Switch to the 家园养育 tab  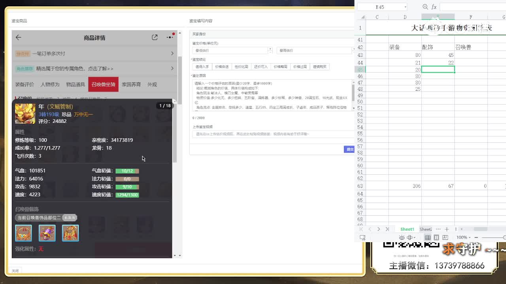[131, 84]
